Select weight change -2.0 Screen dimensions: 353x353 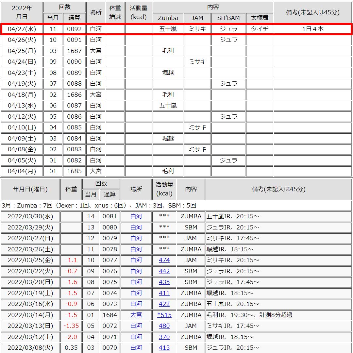pyautogui.click(x=71, y=337)
